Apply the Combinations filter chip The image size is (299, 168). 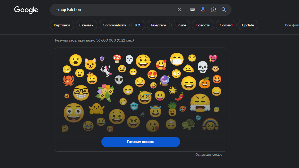point(114,25)
